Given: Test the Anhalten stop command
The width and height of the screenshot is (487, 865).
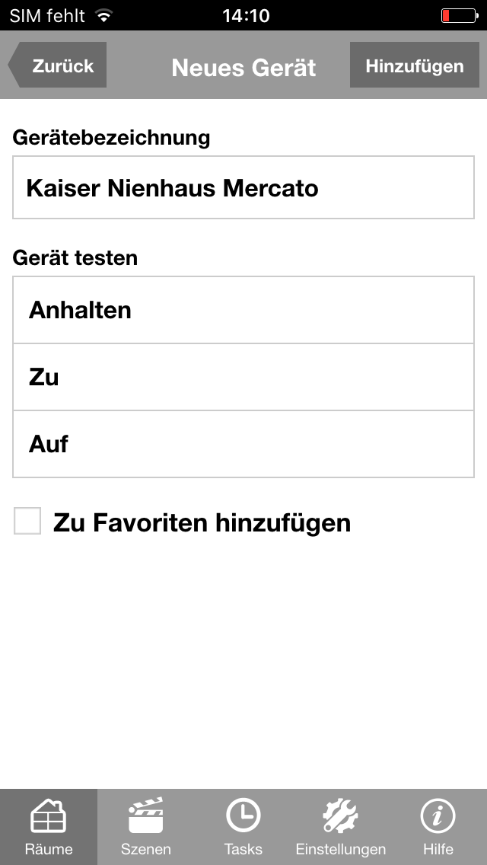Looking at the screenshot, I should (243, 310).
